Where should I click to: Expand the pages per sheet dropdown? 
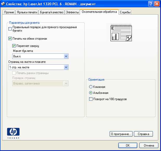coord(66,67)
